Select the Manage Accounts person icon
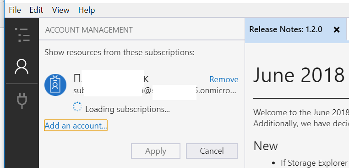This screenshot has height=168, width=349. click(22, 67)
